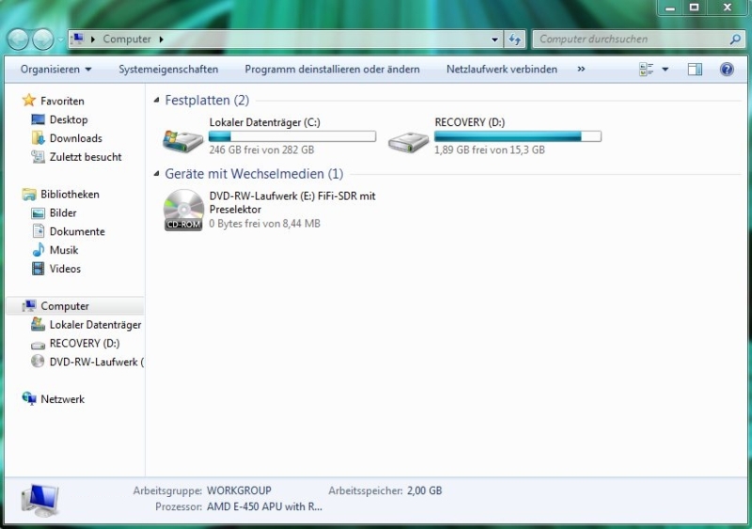
Task: Click the search magnifier icon
Action: click(735, 39)
